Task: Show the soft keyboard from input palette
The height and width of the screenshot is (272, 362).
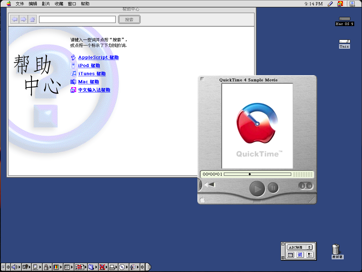Action: click(x=290, y=255)
